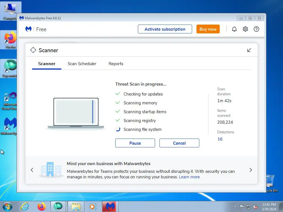Click the muted volume tray icon
283x212 pixels.
click(255, 207)
